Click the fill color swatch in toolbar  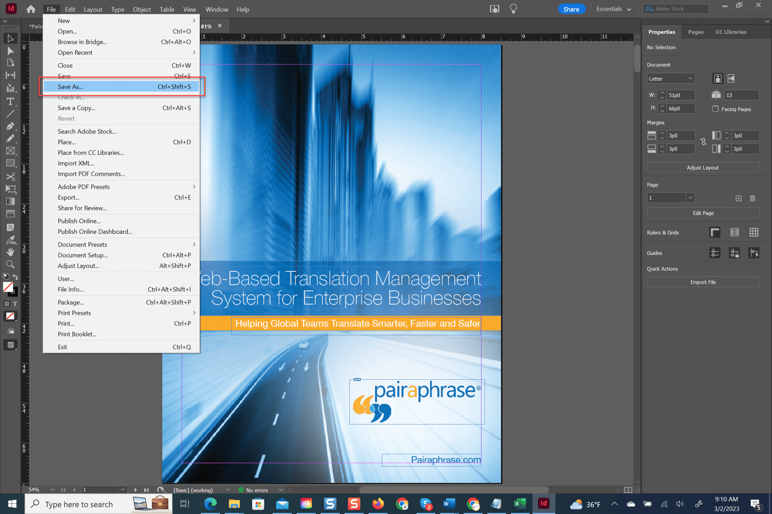pos(8,287)
